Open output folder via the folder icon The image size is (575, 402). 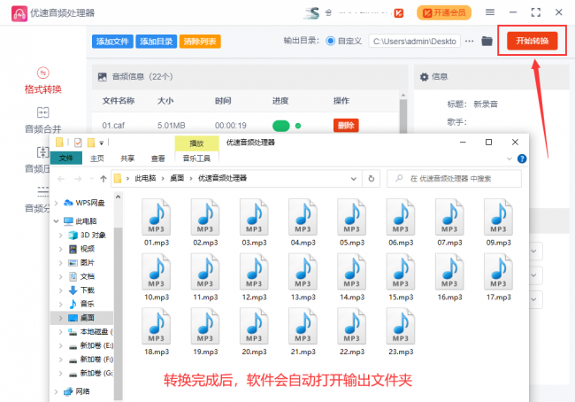(x=487, y=41)
